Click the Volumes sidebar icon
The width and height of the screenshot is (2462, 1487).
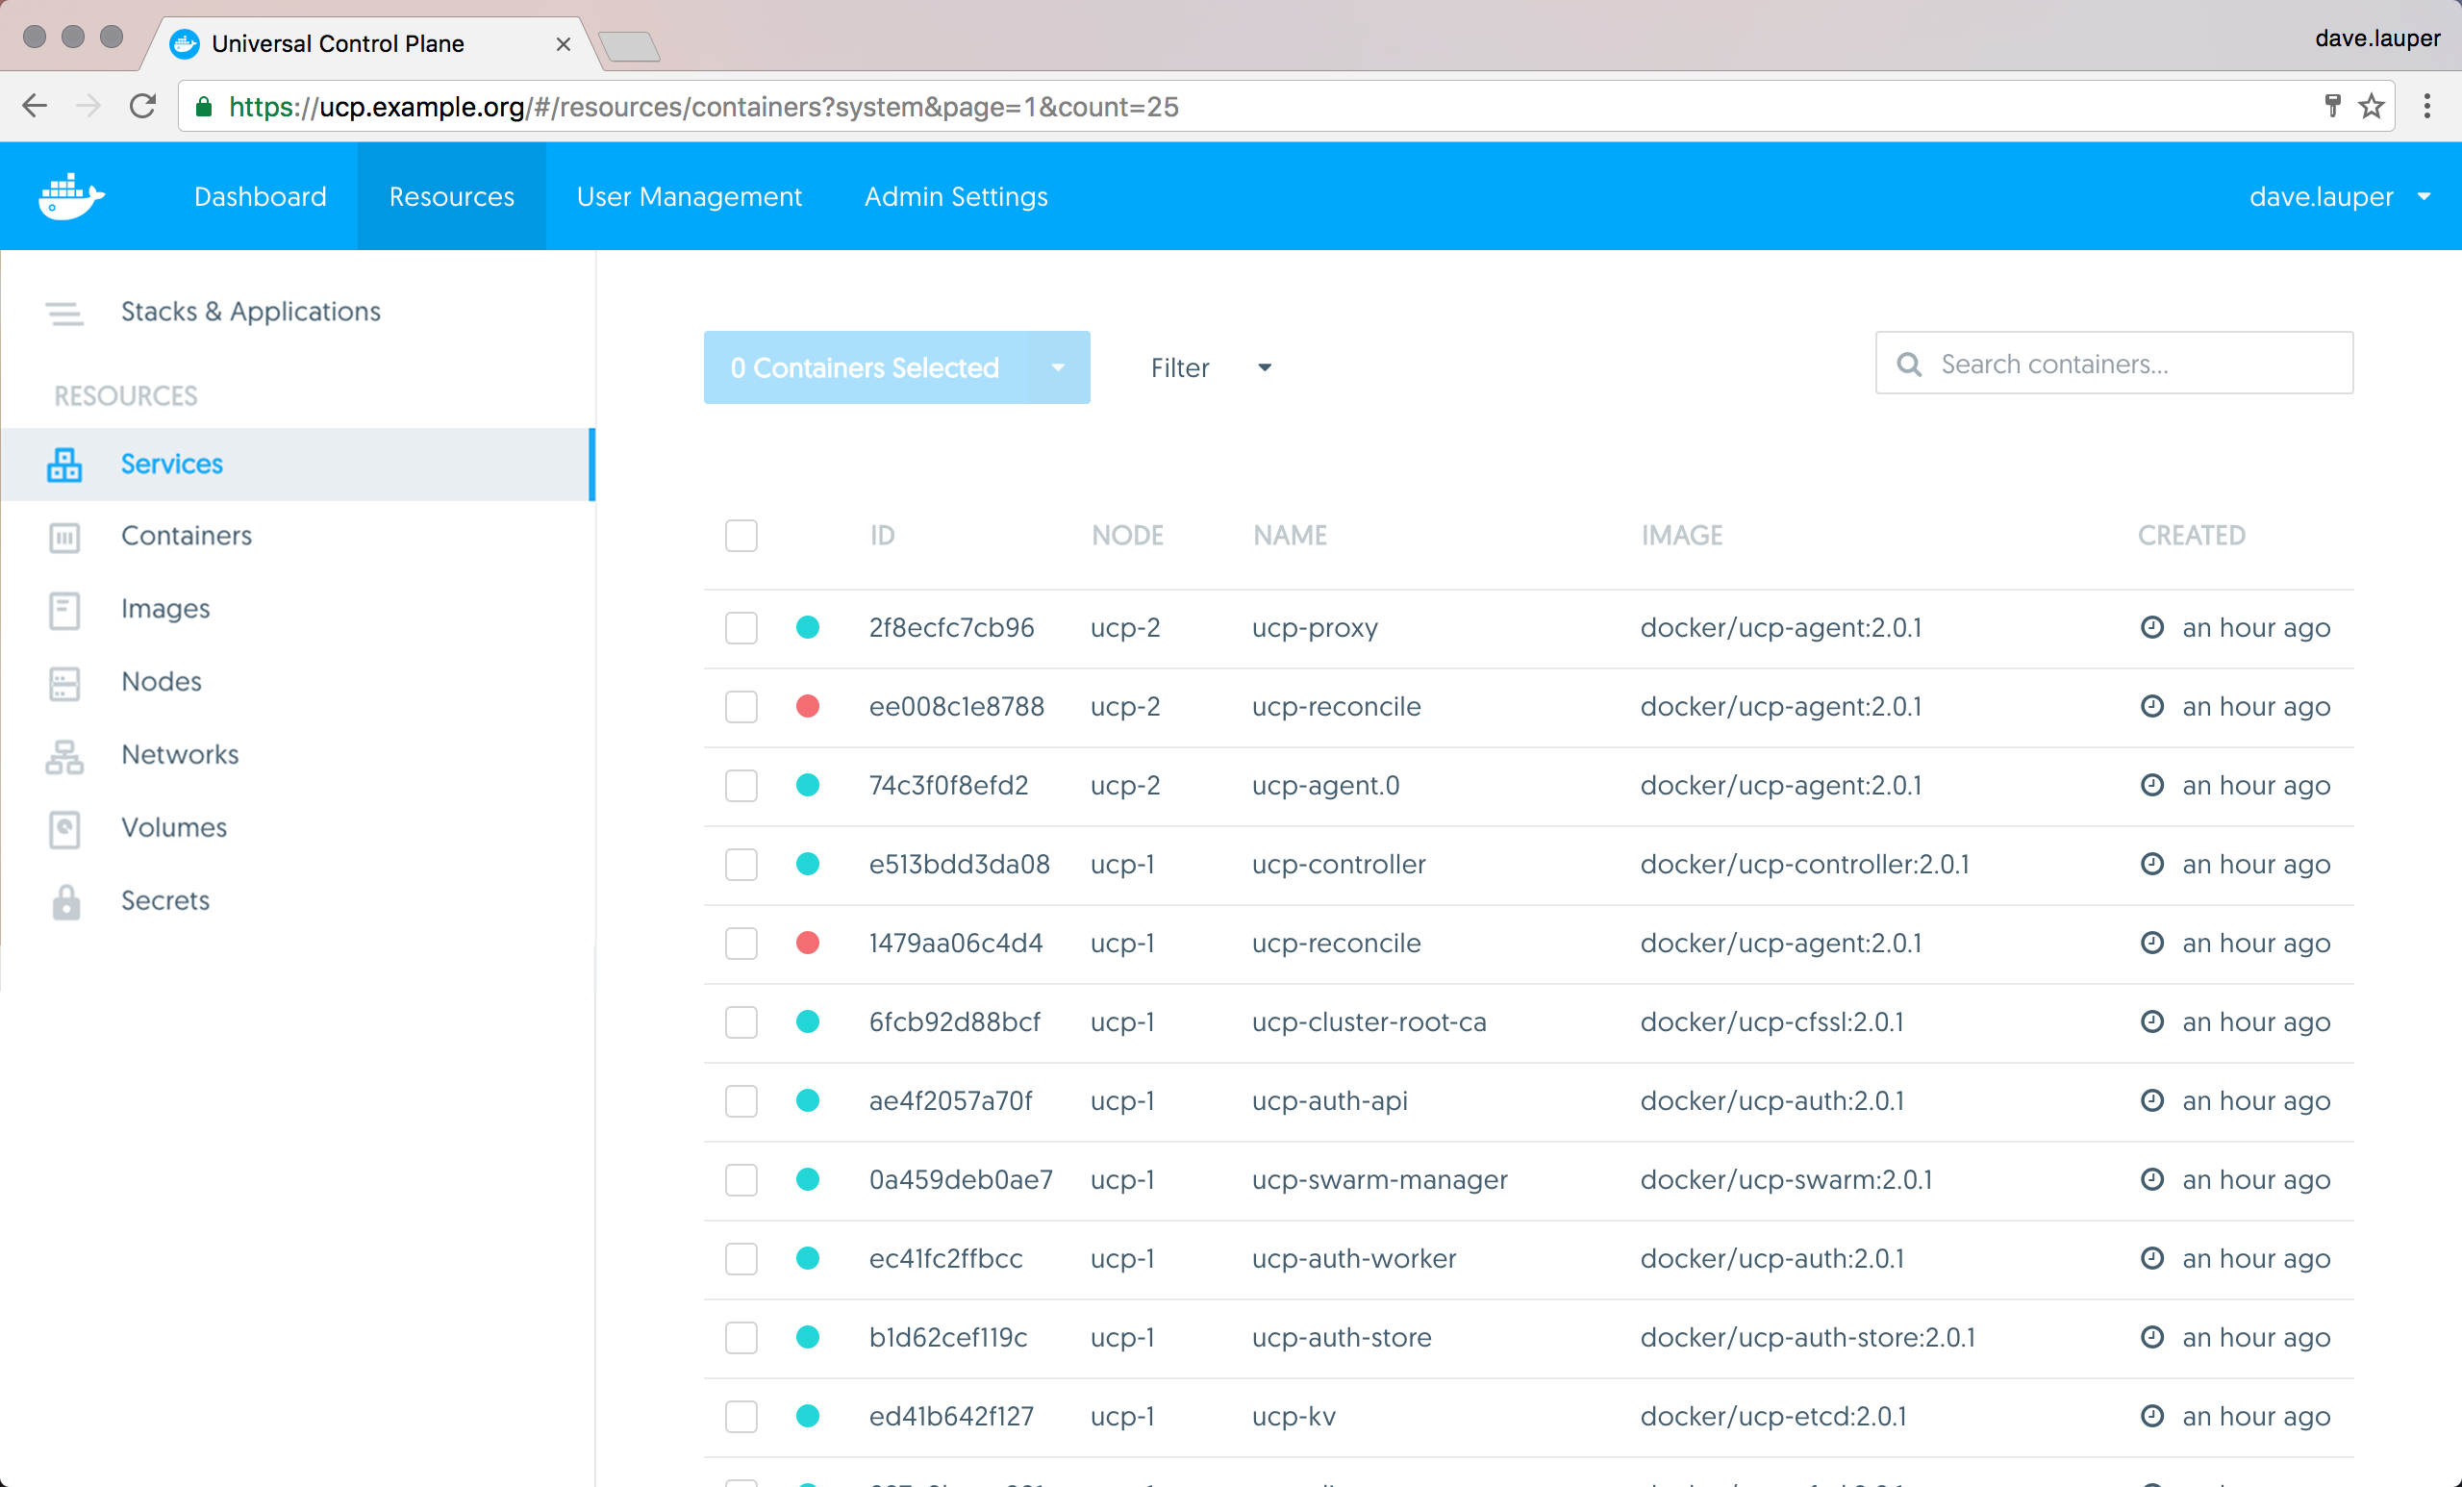coord(65,828)
